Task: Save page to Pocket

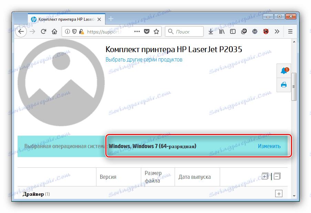Action: 147,31
